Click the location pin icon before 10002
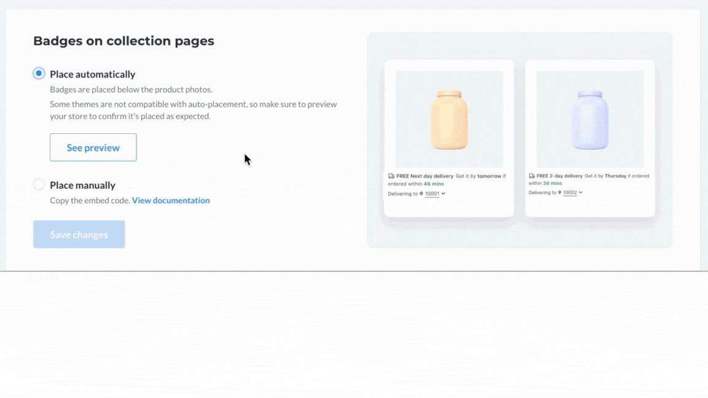This screenshot has height=398, width=708. 559,192
